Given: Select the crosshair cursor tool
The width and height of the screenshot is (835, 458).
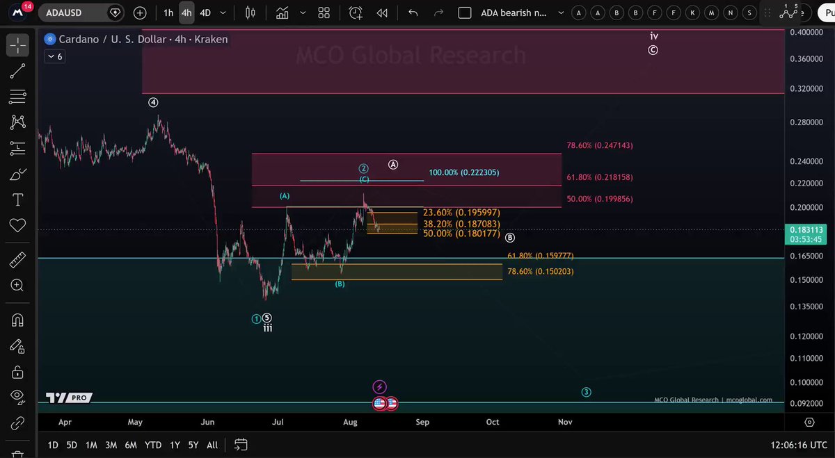Looking at the screenshot, I should 17,45.
